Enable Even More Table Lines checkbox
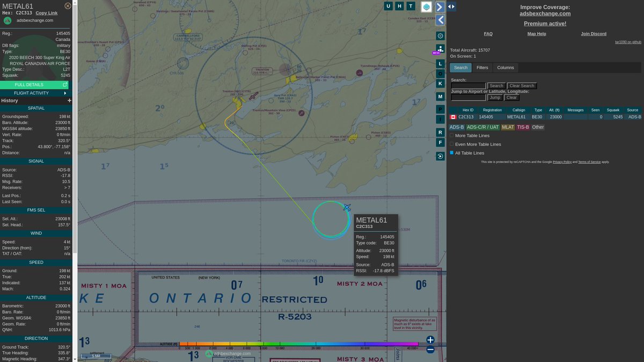 [452, 144]
